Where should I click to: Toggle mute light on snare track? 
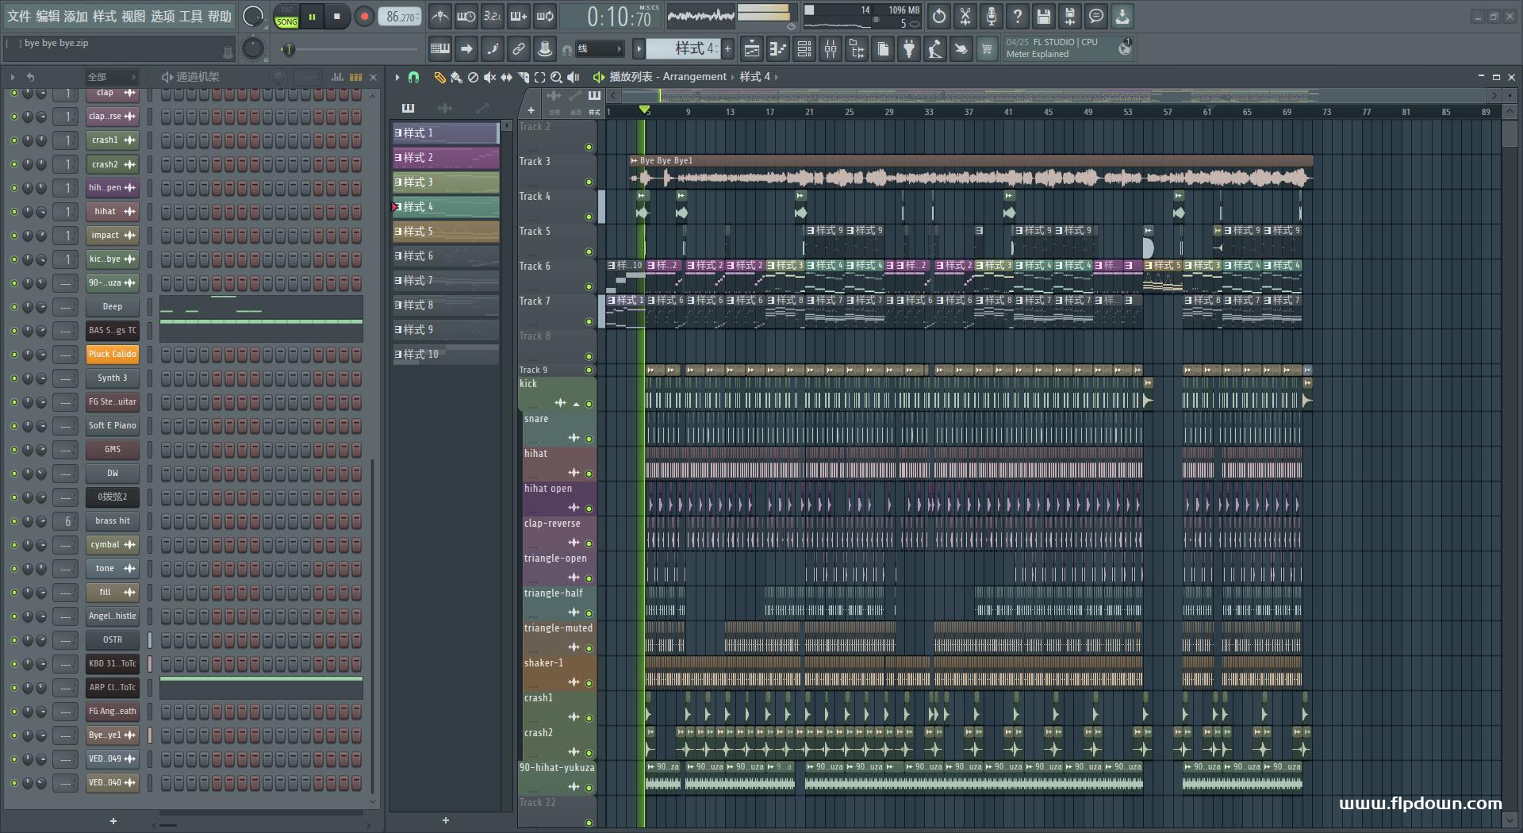589,439
